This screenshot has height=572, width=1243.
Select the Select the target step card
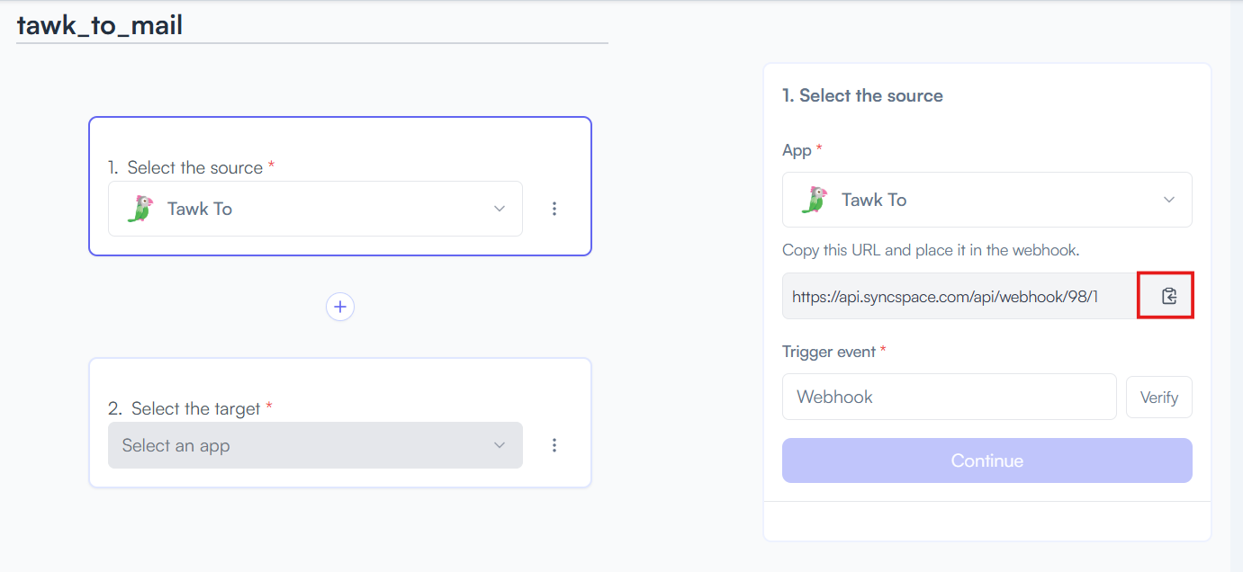[340, 423]
